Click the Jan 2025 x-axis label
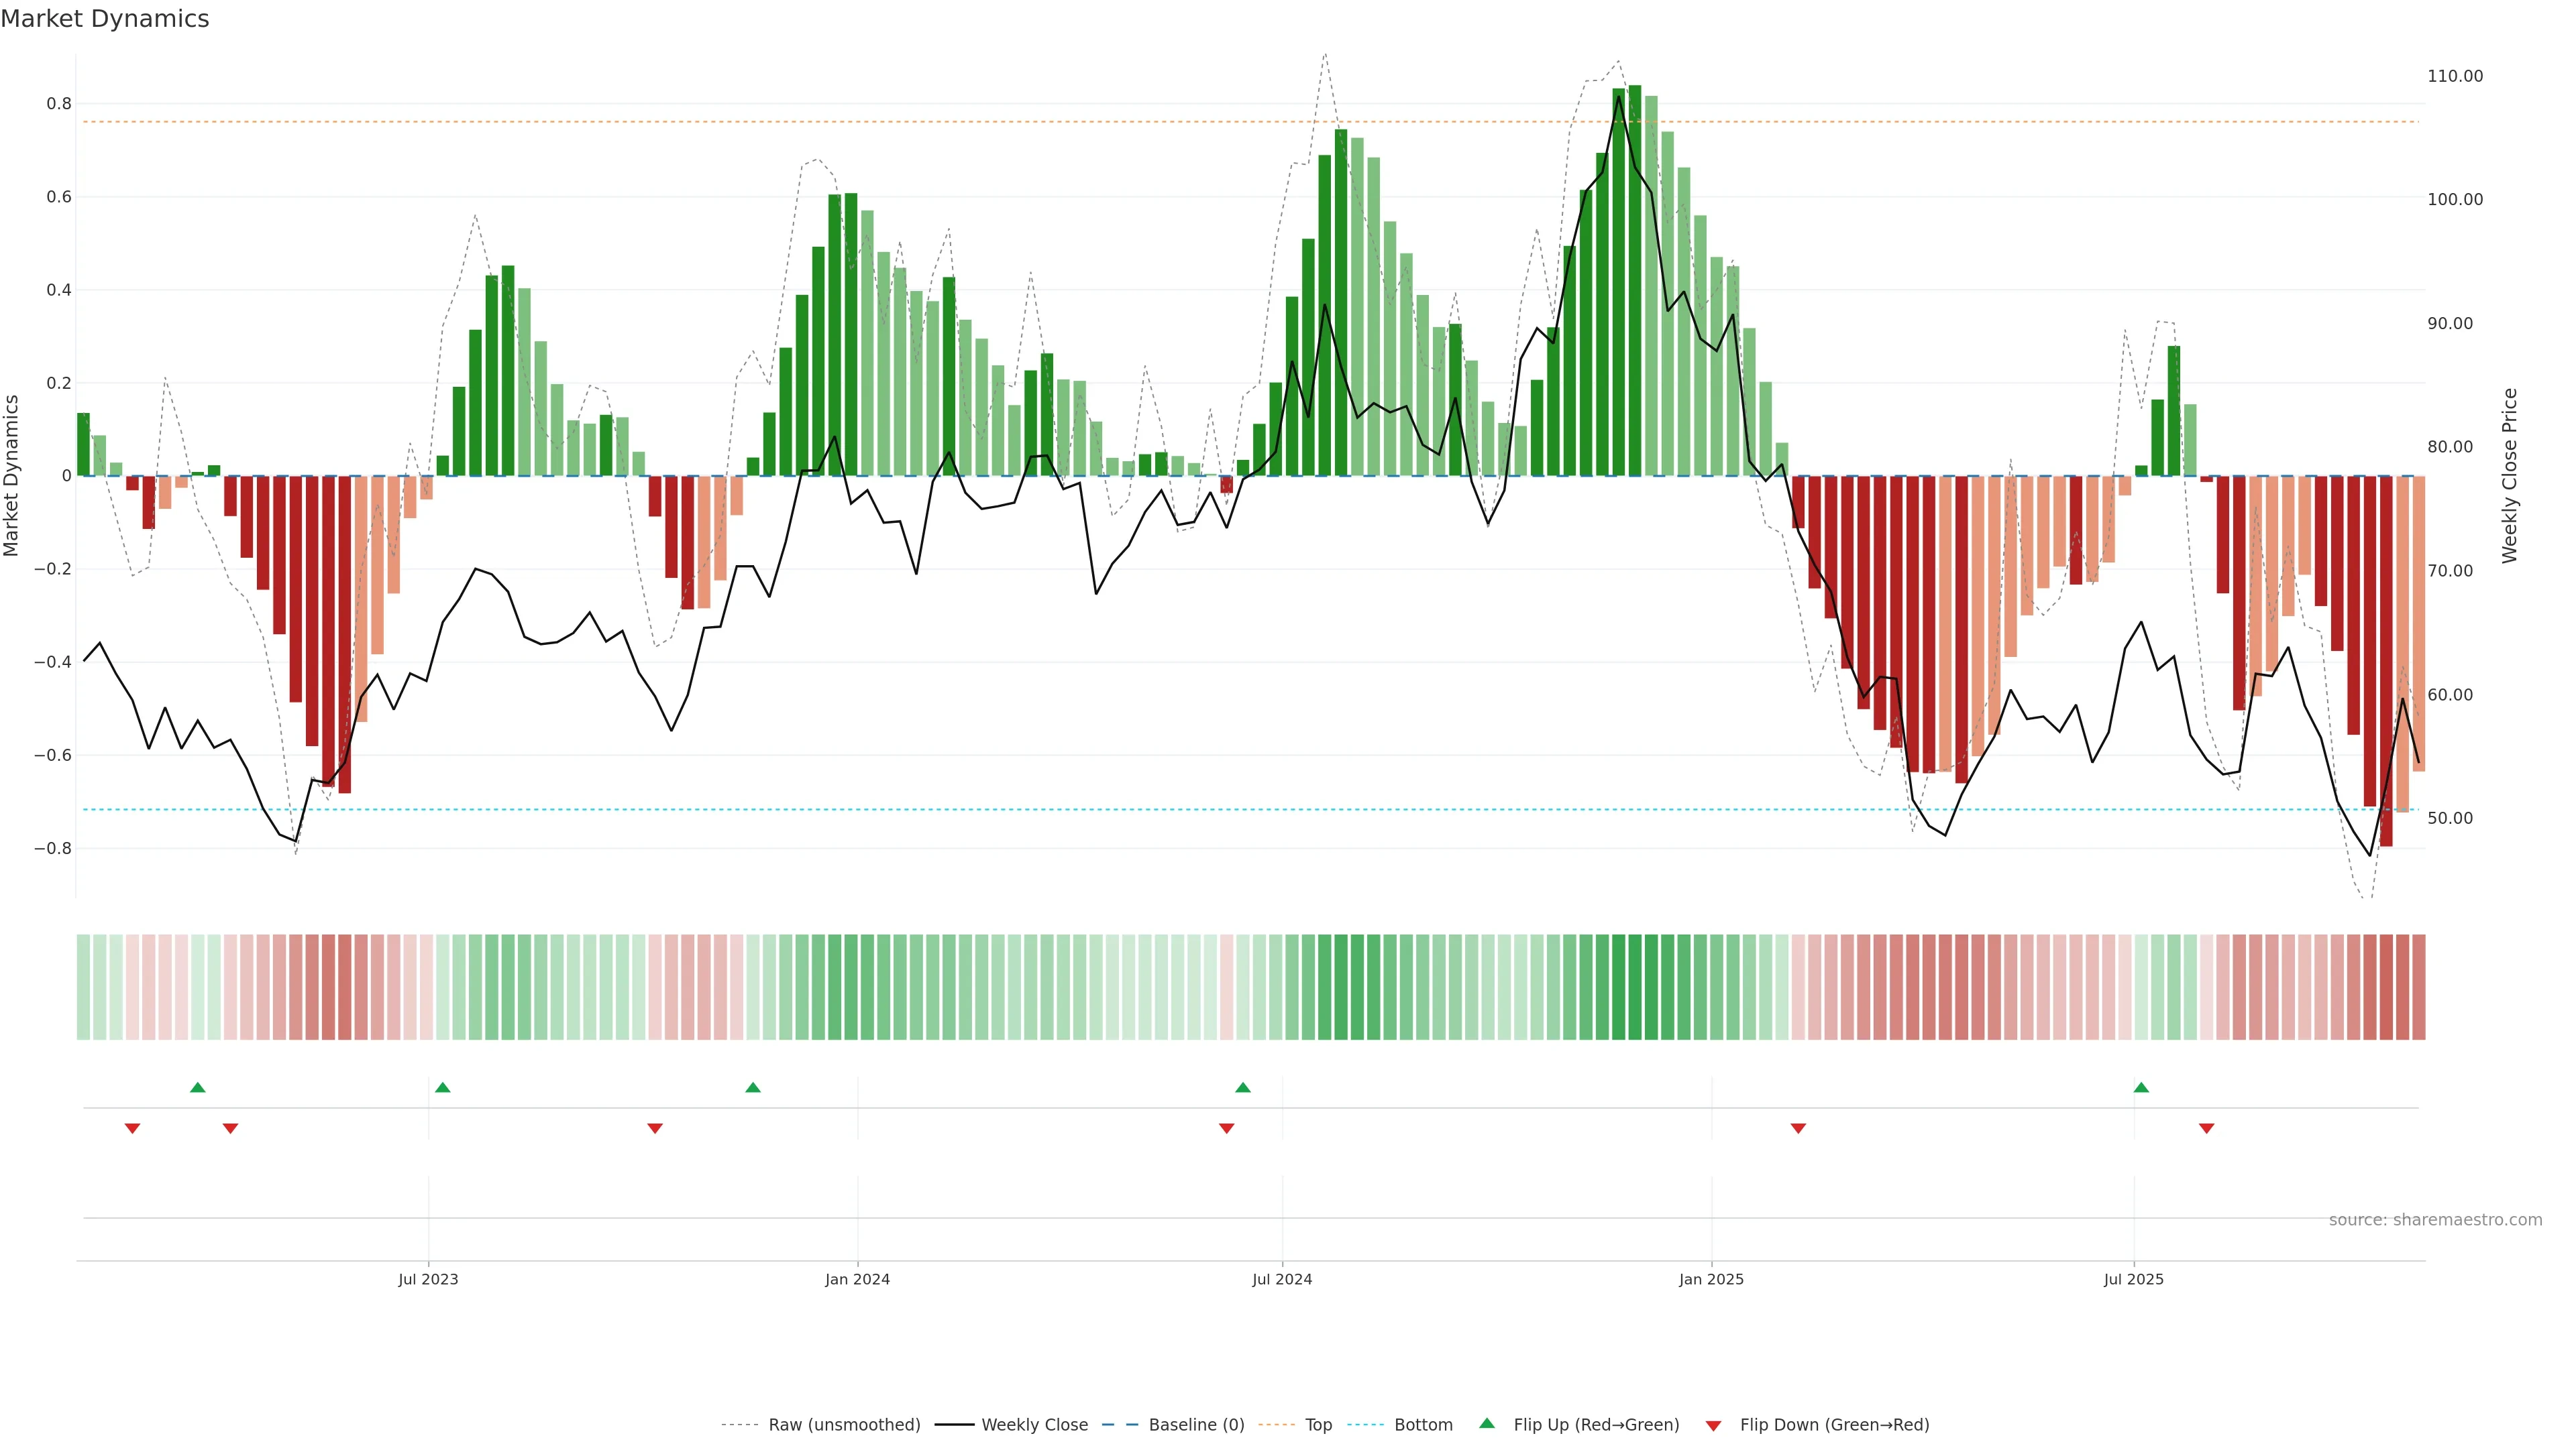This screenshot has width=2576, height=1448. coord(1711,1279)
